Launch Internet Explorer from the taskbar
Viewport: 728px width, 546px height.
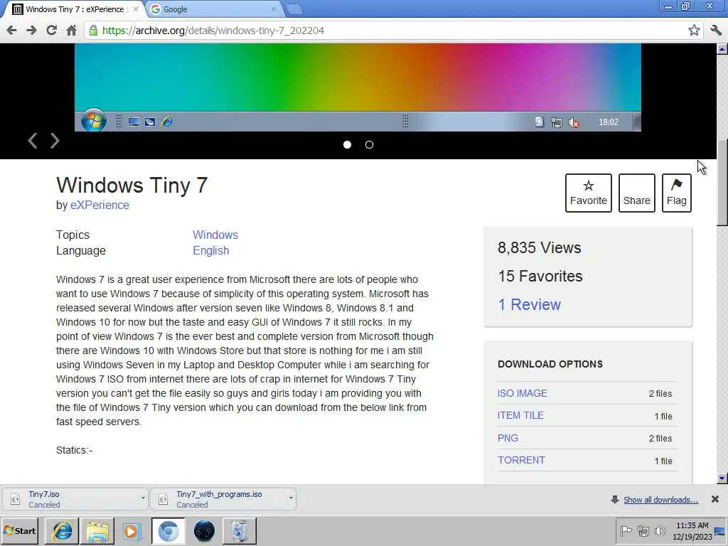(62, 530)
